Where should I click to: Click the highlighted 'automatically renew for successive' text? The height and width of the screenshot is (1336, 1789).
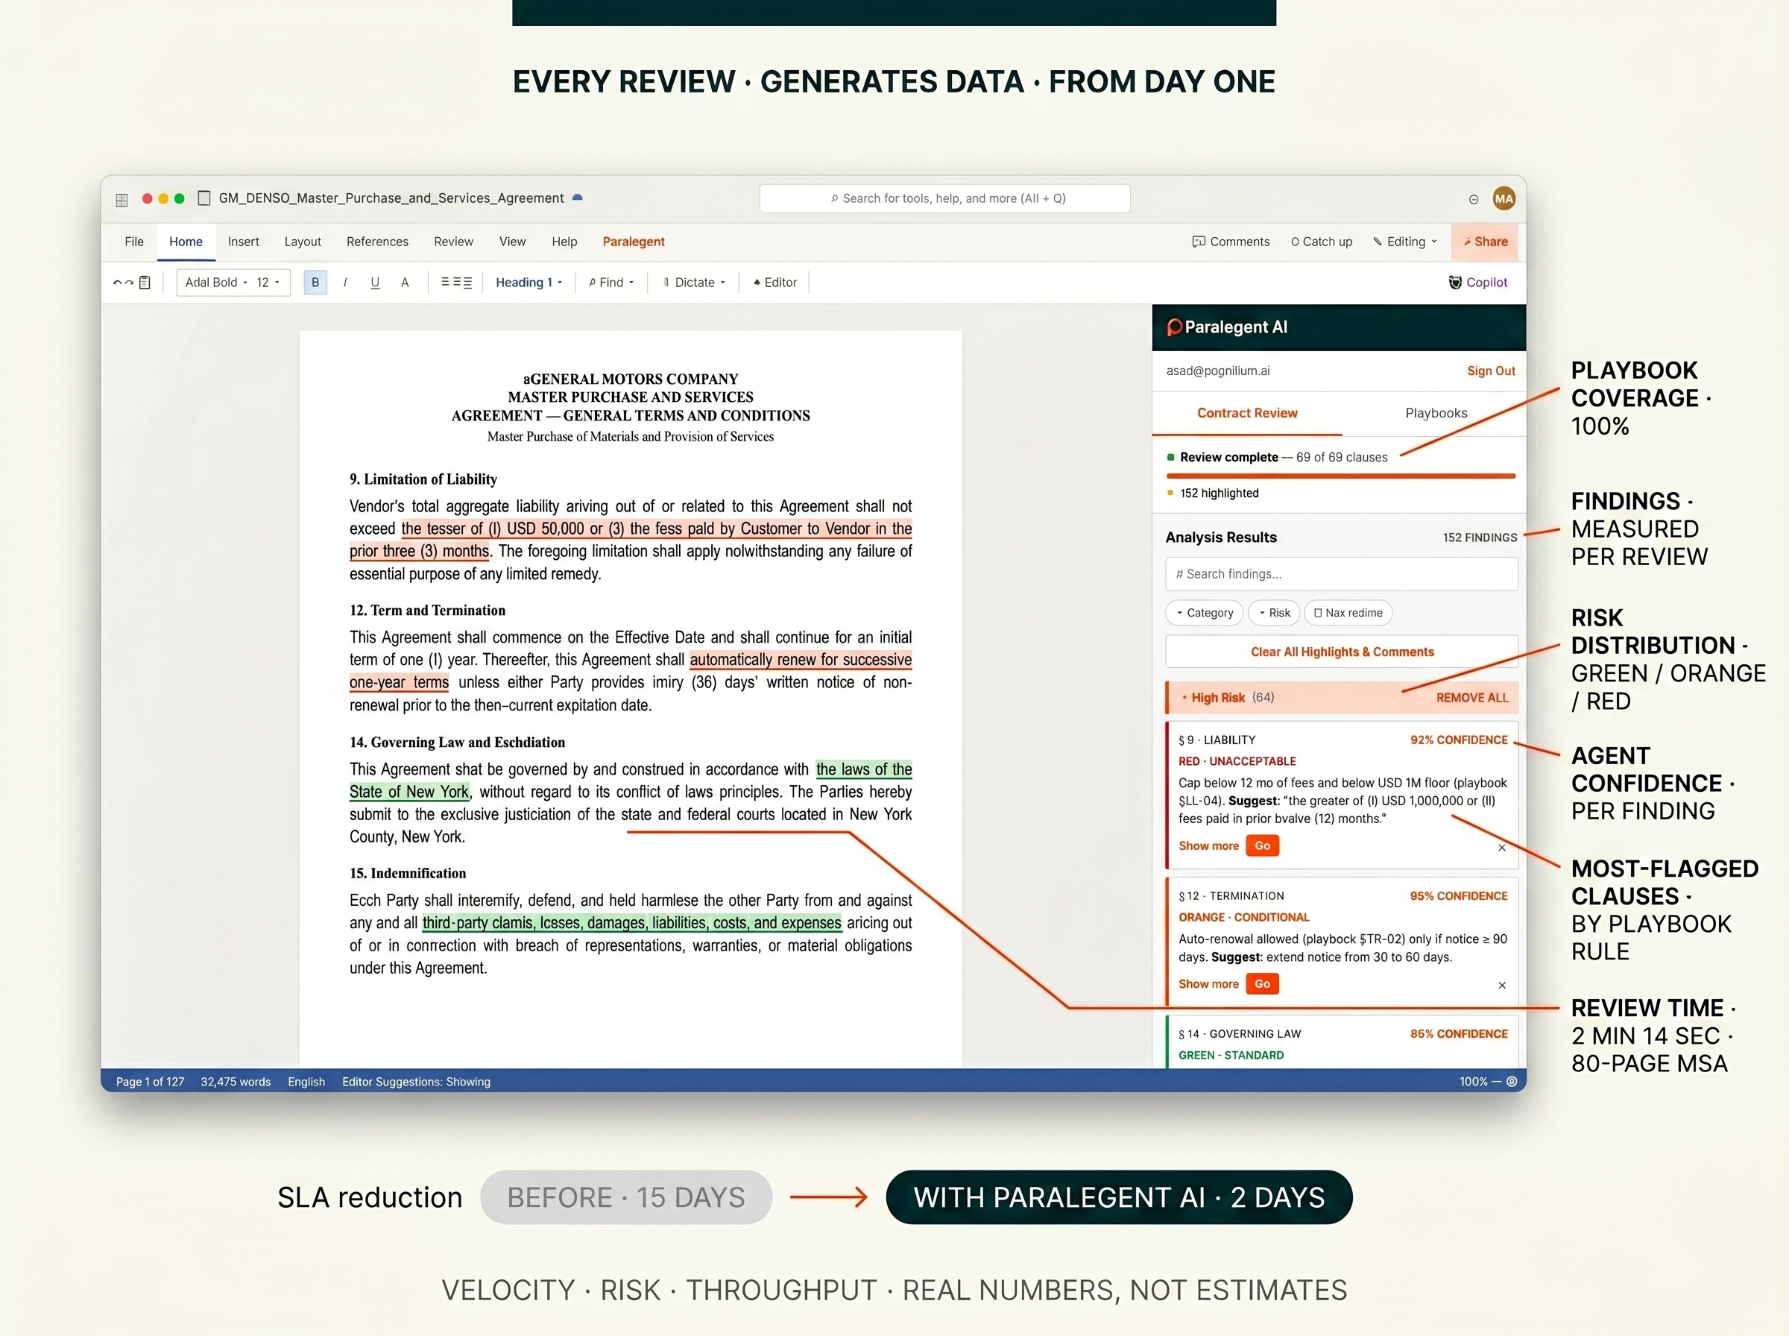(801, 660)
